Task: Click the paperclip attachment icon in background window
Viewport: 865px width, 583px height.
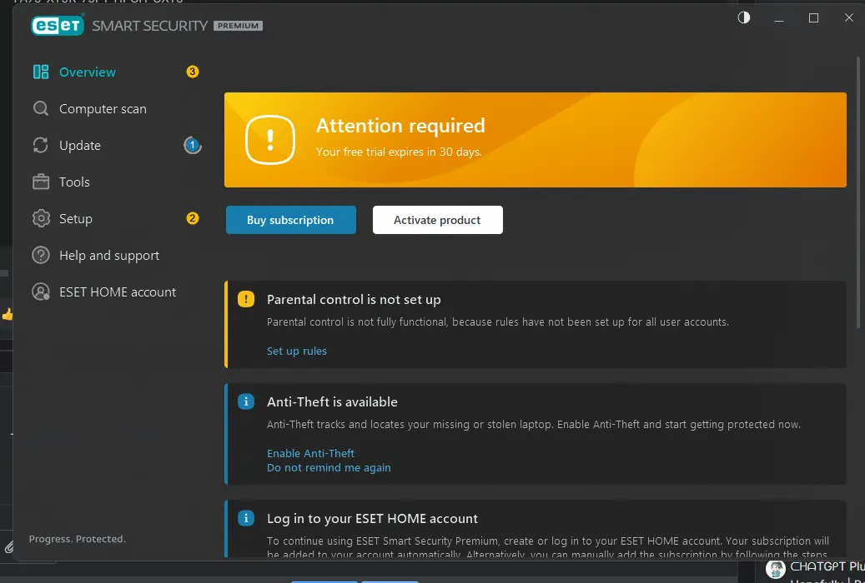Action: (9, 546)
